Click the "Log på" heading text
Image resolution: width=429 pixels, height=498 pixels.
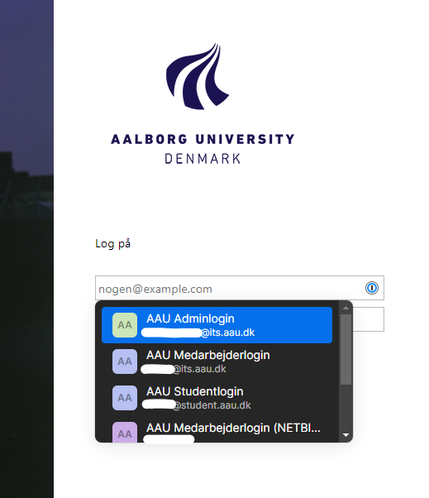[112, 244]
